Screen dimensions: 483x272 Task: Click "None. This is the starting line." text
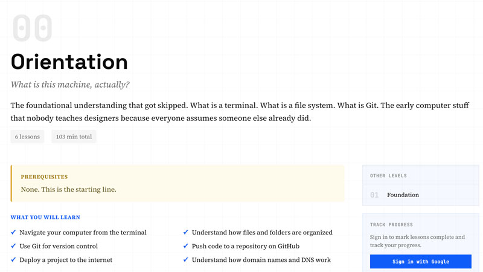click(x=68, y=189)
